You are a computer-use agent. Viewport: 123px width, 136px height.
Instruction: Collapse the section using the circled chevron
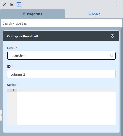click(112, 36)
